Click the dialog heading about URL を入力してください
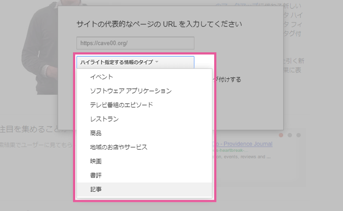This screenshot has height=211, width=343. [x=159, y=24]
